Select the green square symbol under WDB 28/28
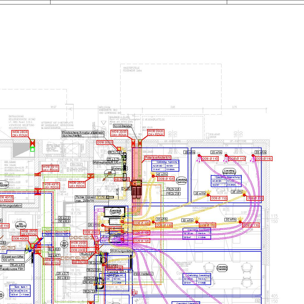The width and height of the screenshot is (304, 304). pos(32,149)
